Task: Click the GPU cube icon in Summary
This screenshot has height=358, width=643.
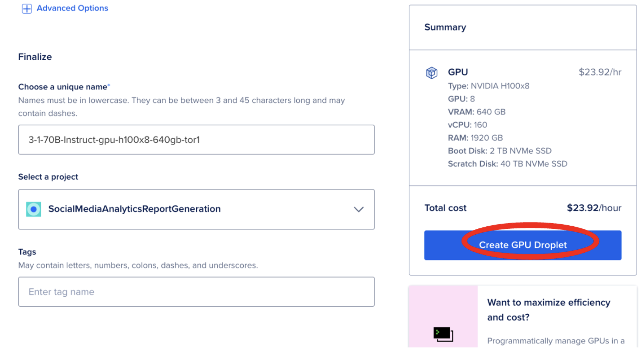Action: (x=431, y=73)
